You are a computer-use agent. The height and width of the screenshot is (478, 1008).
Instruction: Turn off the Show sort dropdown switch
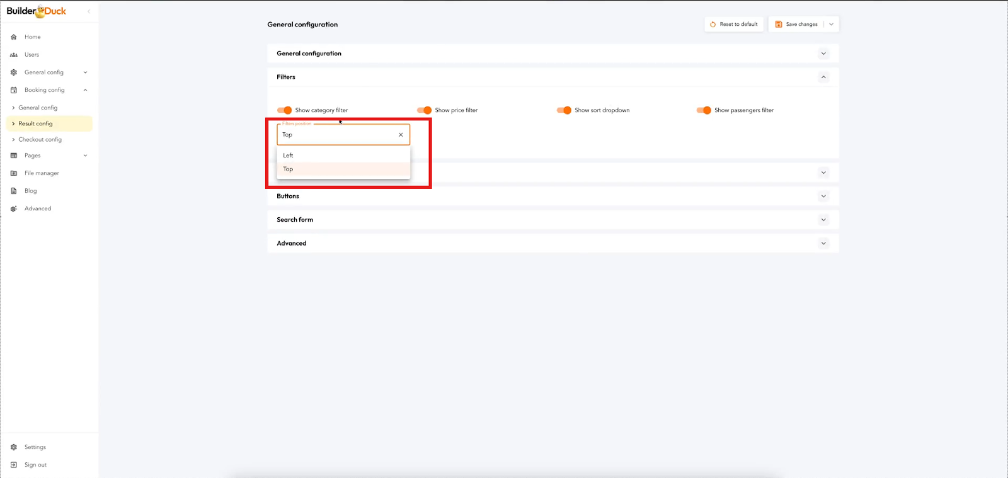pos(564,110)
